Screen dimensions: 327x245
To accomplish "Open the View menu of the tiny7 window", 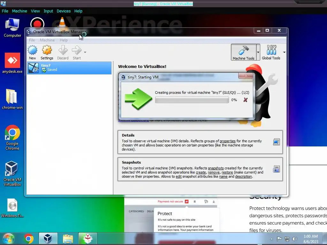I will (35, 11).
